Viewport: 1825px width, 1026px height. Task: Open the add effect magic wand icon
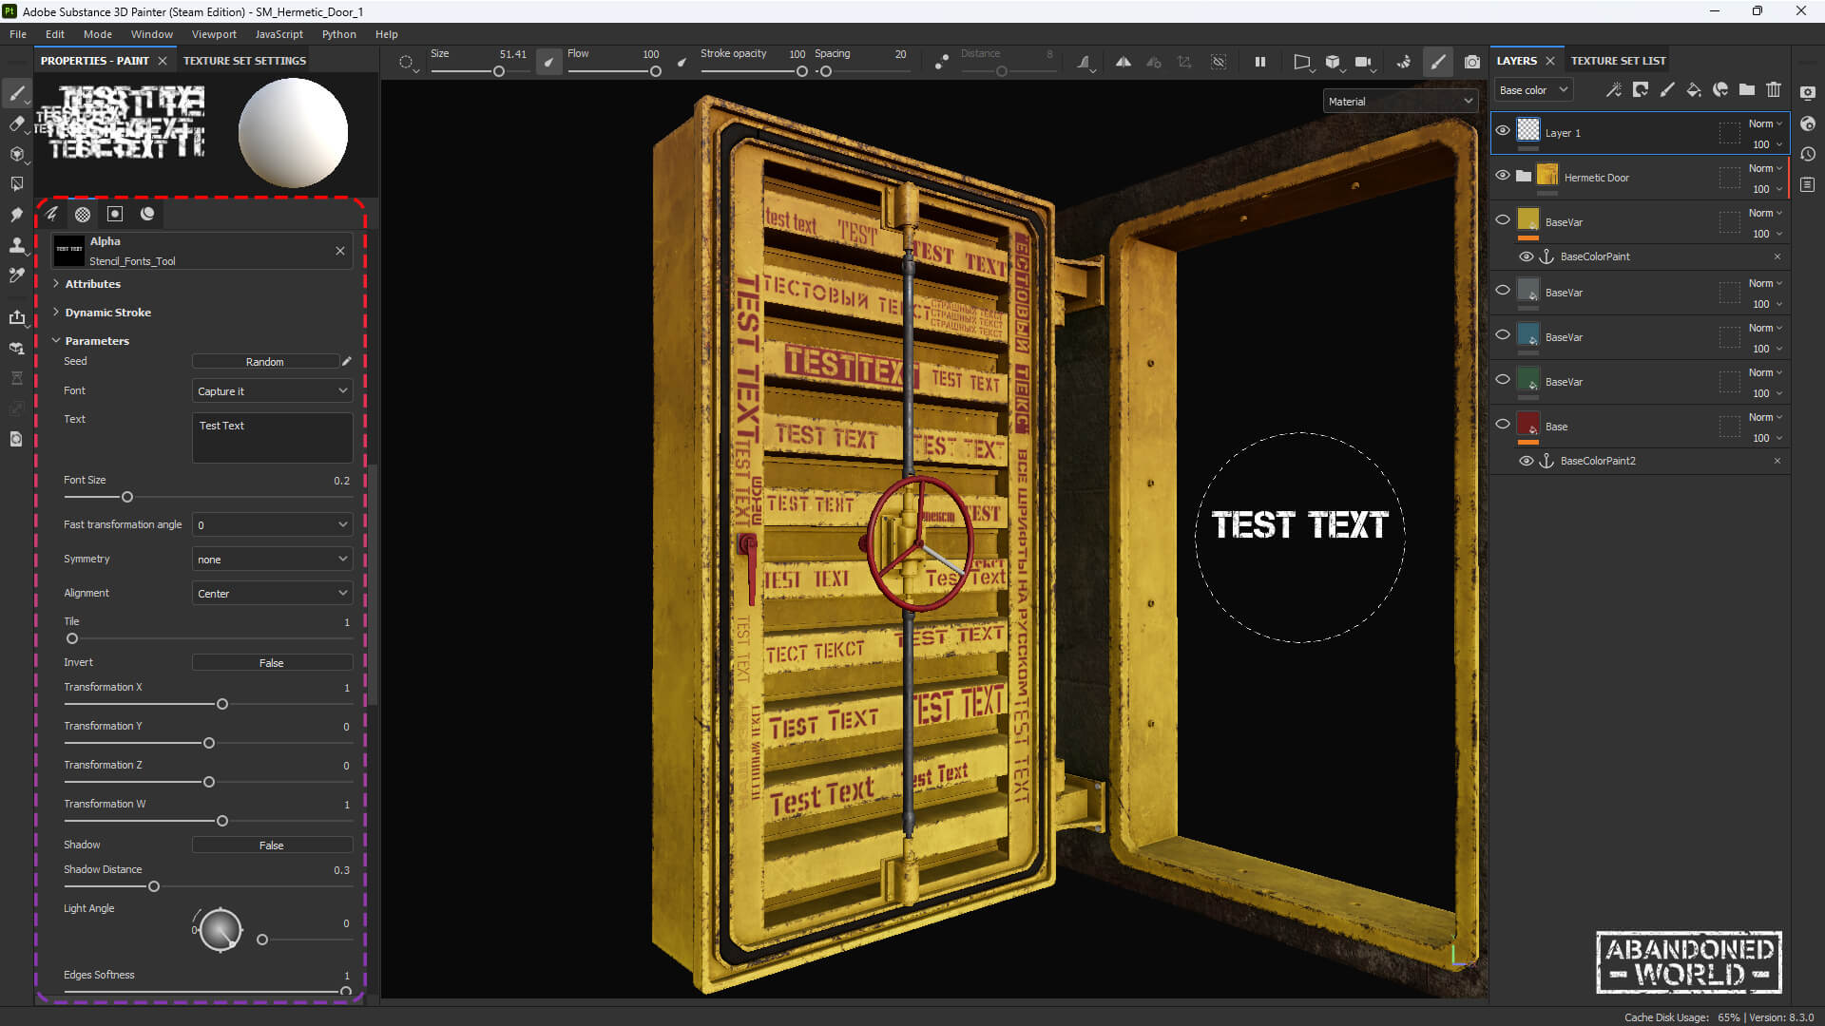point(1613,90)
